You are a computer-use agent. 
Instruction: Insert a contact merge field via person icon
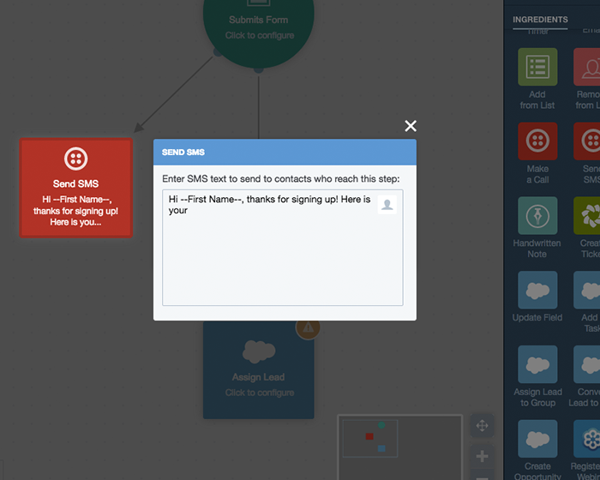(387, 205)
